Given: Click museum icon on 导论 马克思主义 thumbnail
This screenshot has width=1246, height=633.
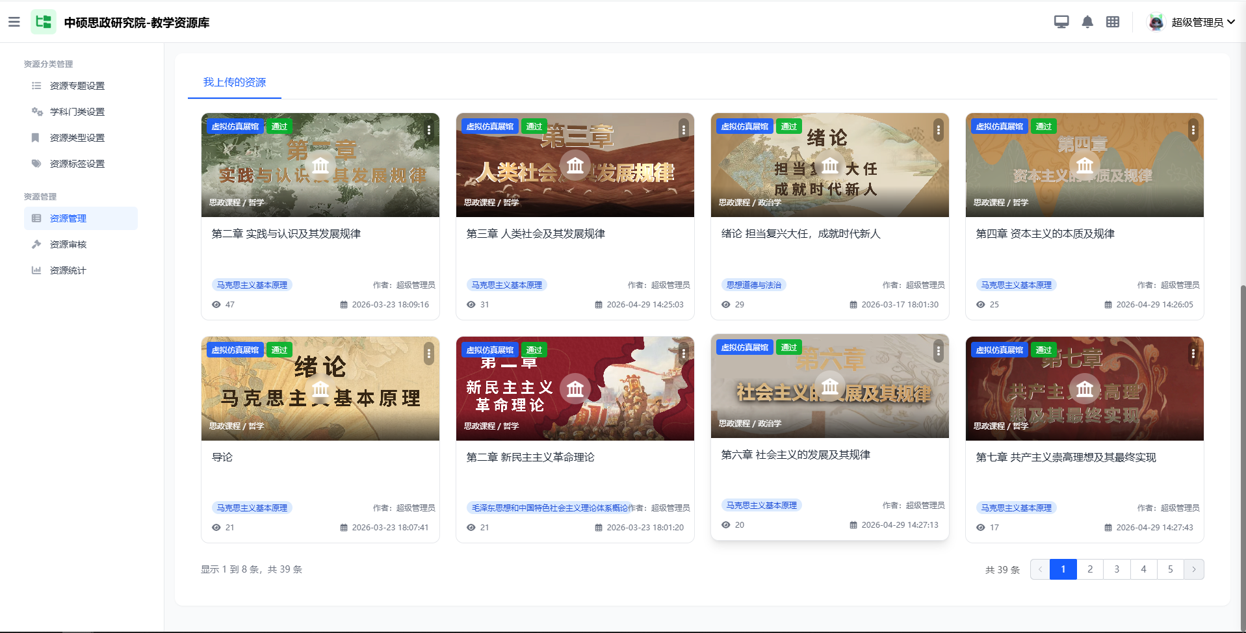Looking at the screenshot, I should 320,389.
